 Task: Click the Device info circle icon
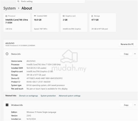click(7, 54)
